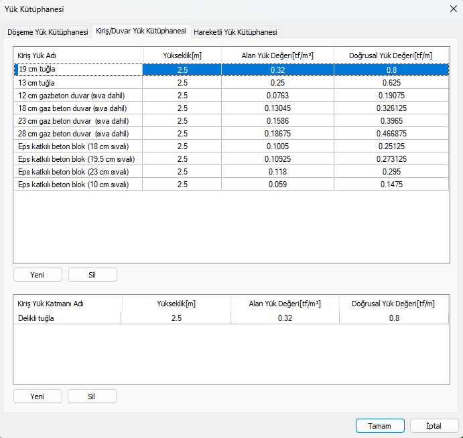
Task: Click the linear load value 0.295
Action: click(x=391, y=172)
